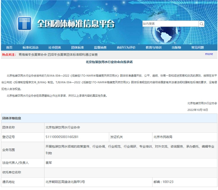Viewport: 218px width, 190px height.
Task: Click the paragraph beginning 北京包装饮用水行业协会在自愿基础上
Action: pyautogui.click(x=57, y=96)
